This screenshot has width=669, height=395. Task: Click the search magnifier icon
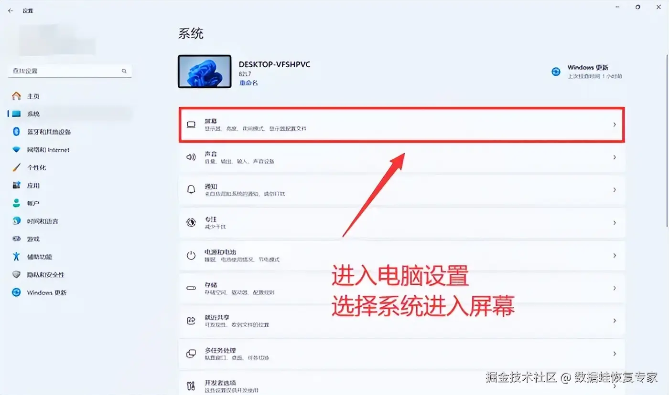(124, 71)
